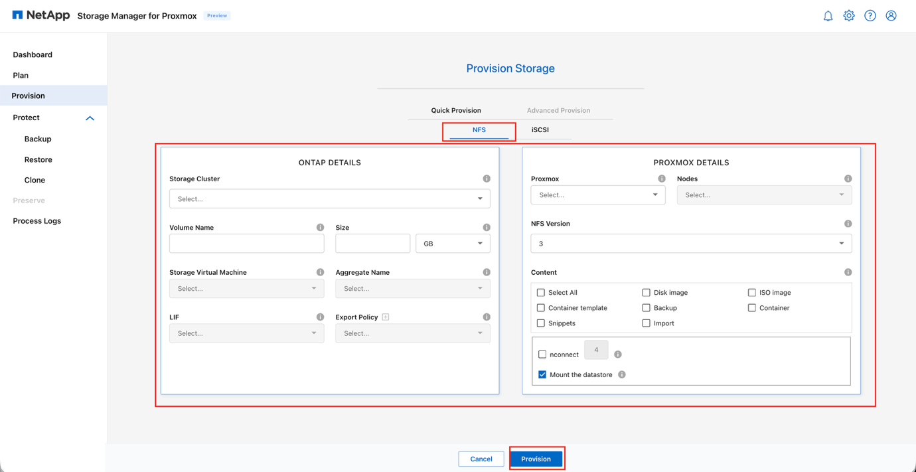Check the Disk image content option
The image size is (916, 472).
[646, 292]
